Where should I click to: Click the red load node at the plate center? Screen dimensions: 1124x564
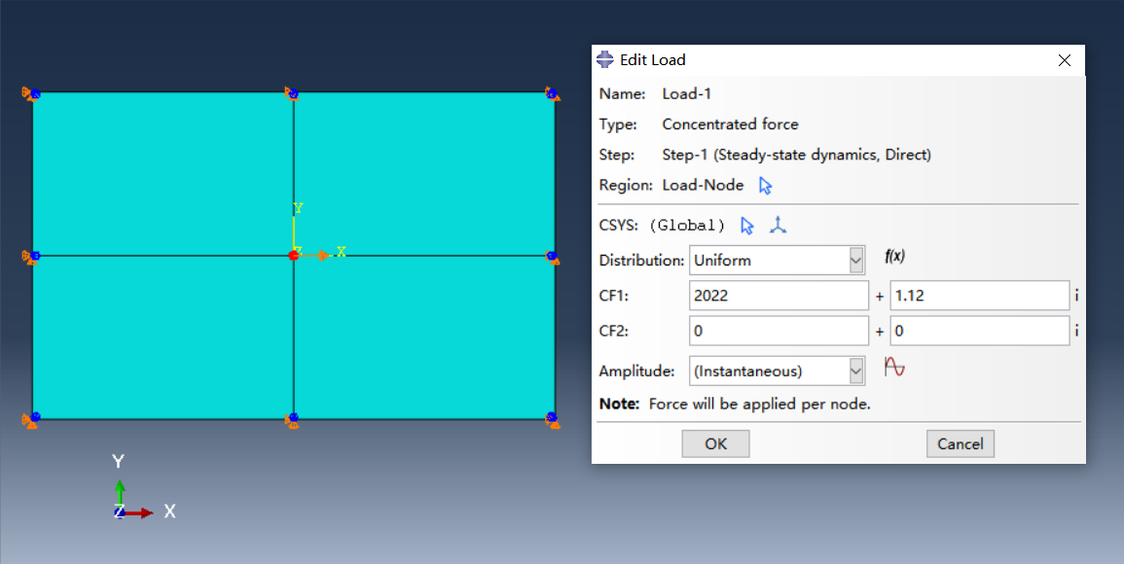pyautogui.click(x=294, y=255)
